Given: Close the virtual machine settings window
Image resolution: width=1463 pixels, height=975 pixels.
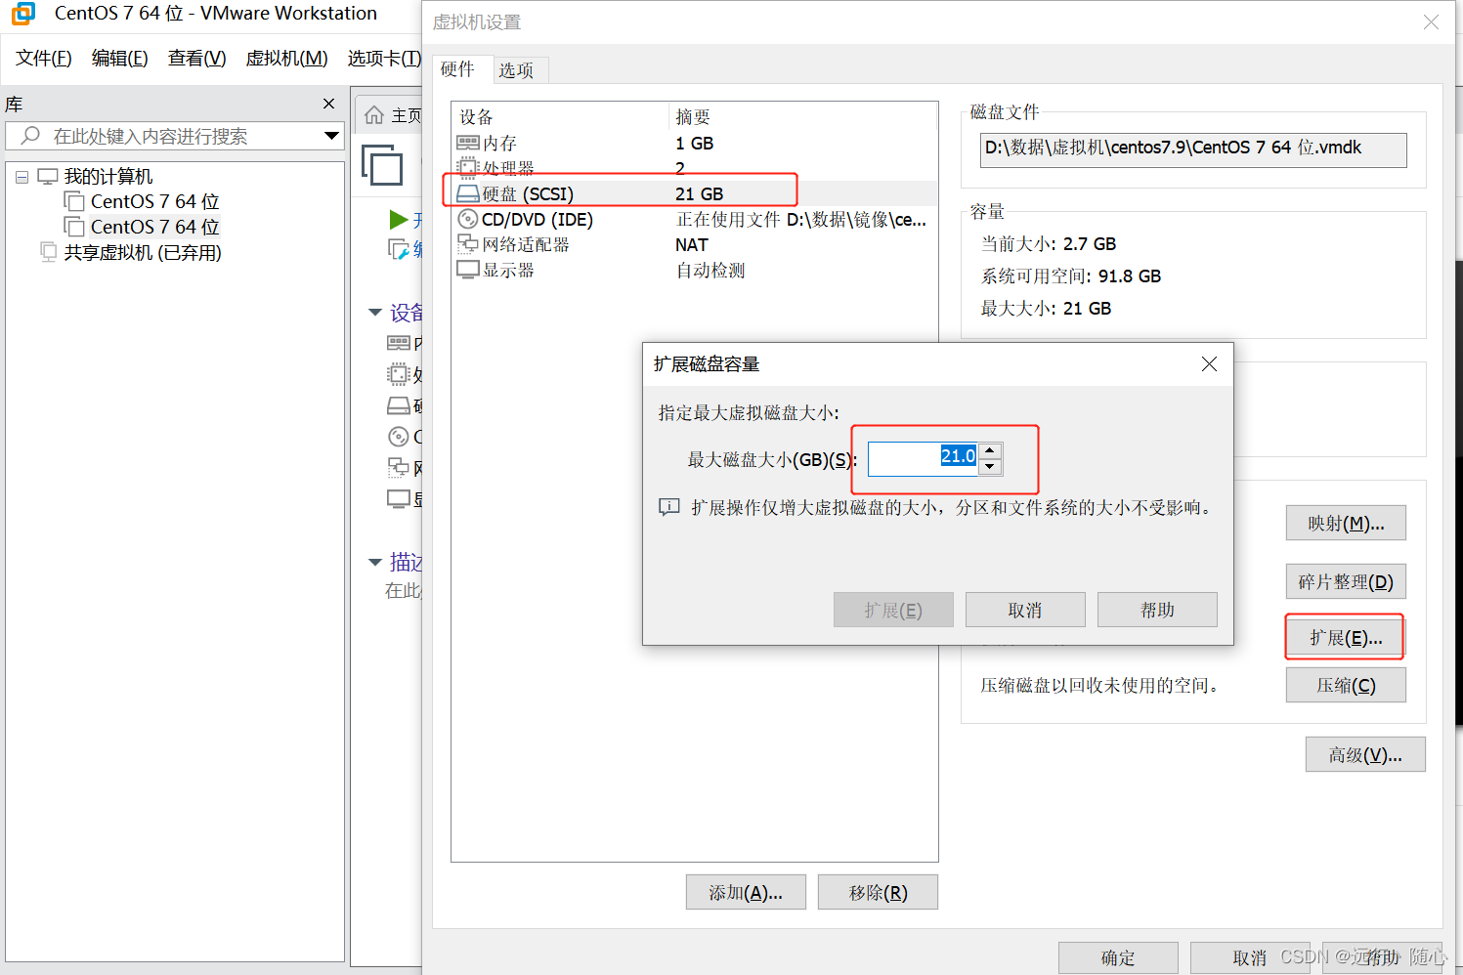Looking at the screenshot, I should (x=1431, y=21).
